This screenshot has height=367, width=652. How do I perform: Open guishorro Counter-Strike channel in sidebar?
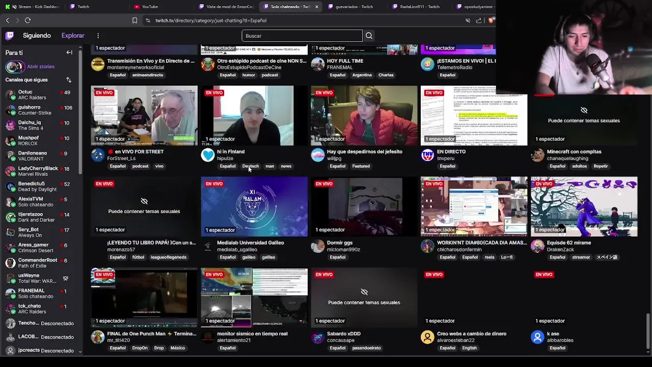(x=41, y=110)
